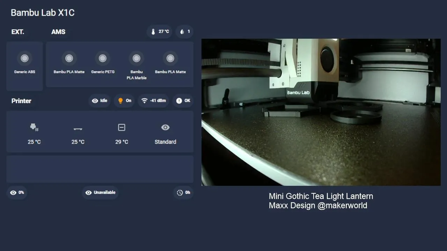This screenshot has height=251, width=447.
Task: Open the printer OK status chip
Action: pos(183,101)
